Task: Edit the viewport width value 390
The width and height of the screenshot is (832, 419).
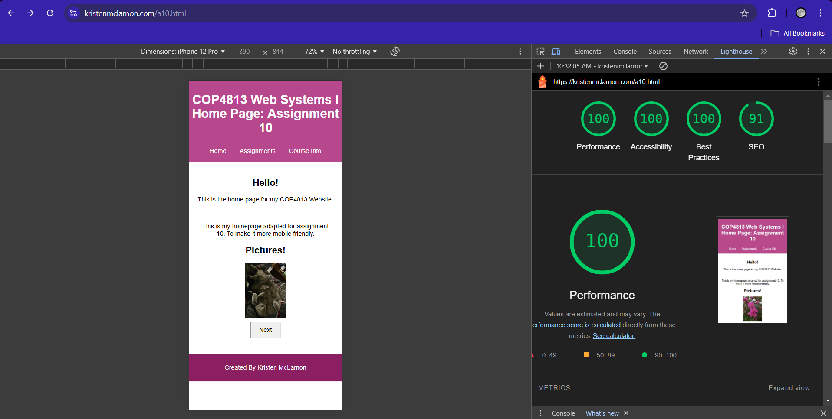Action: 244,52
